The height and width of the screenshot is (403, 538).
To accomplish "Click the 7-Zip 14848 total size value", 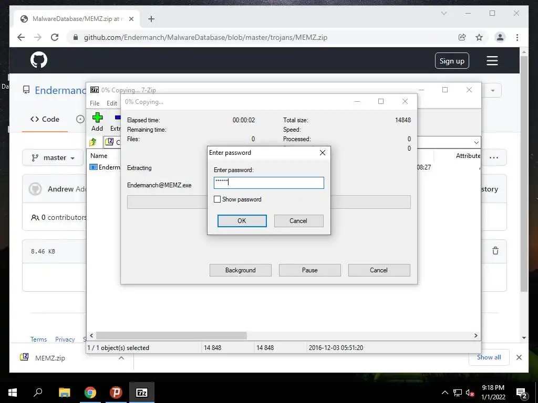I will tap(403, 120).
